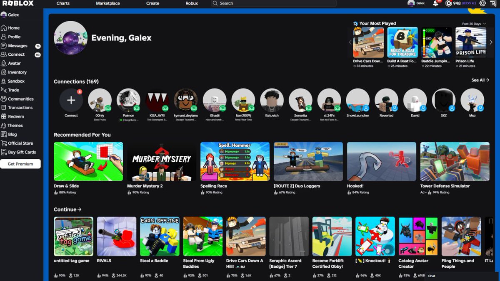Viewport: 500px width, 281px height.
Task: Open David's connection avatar
Action: [x=415, y=100]
